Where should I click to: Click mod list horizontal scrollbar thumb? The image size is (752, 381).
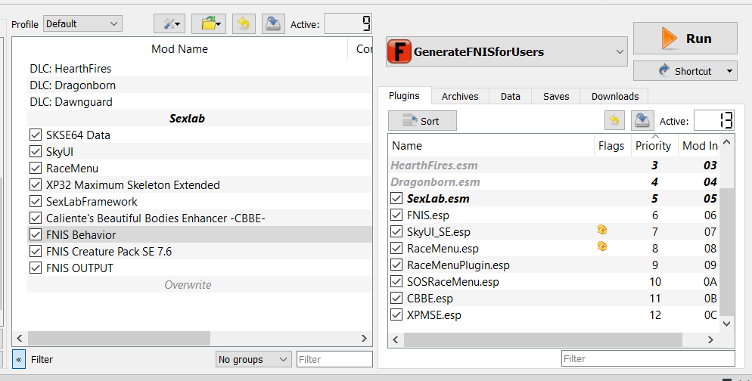pyautogui.click(x=119, y=339)
